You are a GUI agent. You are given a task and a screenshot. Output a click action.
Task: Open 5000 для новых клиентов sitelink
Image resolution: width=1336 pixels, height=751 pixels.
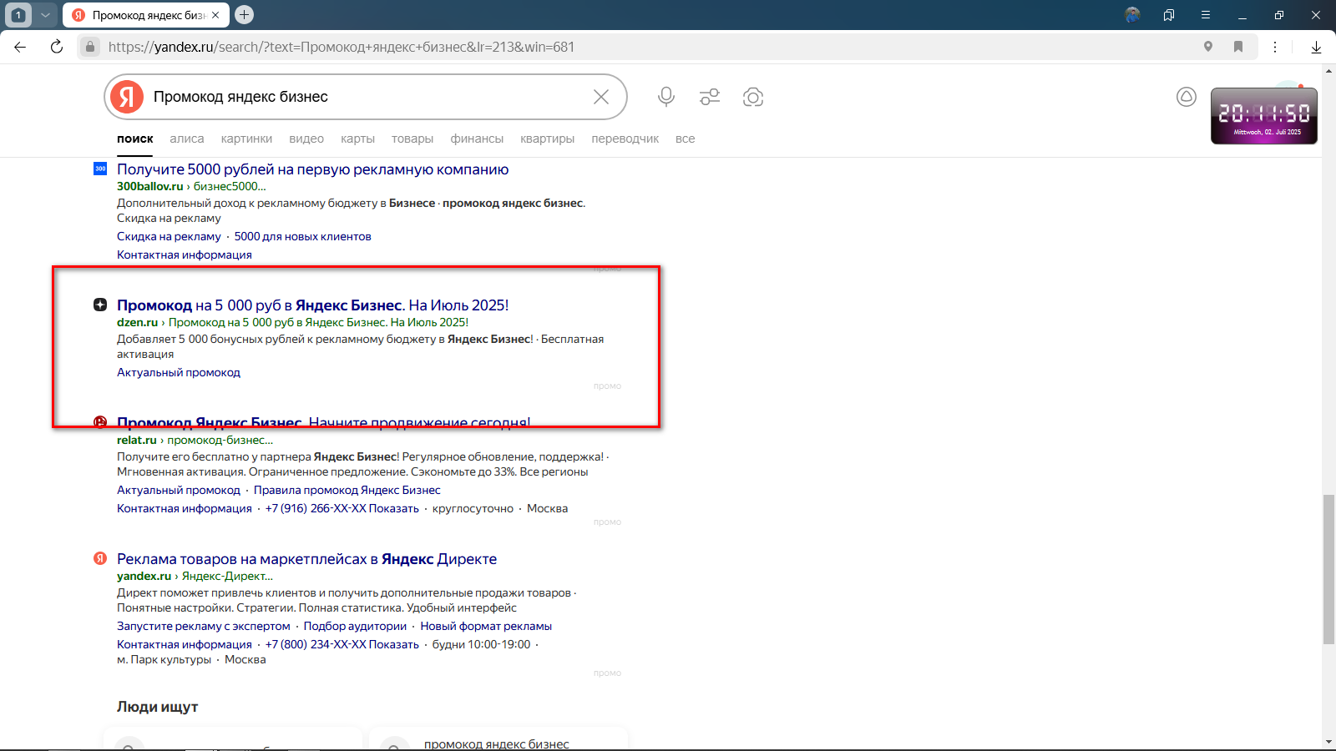click(302, 237)
